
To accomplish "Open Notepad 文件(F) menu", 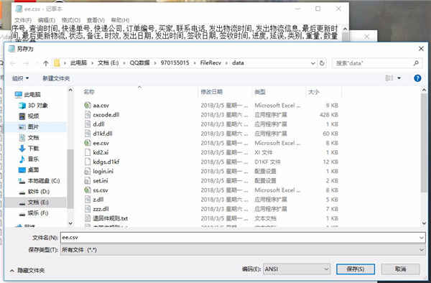I will pos(23,20).
